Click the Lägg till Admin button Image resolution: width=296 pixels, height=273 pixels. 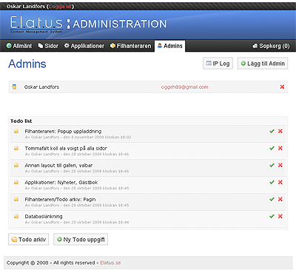(263, 64)
